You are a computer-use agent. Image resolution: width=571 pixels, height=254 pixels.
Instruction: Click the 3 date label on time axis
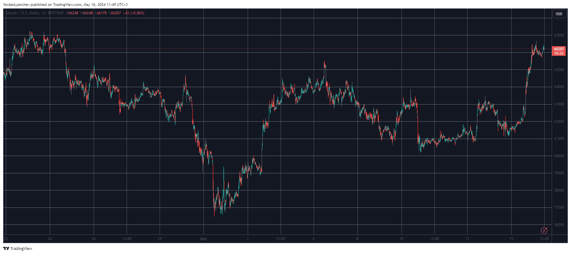pos(247,239)
